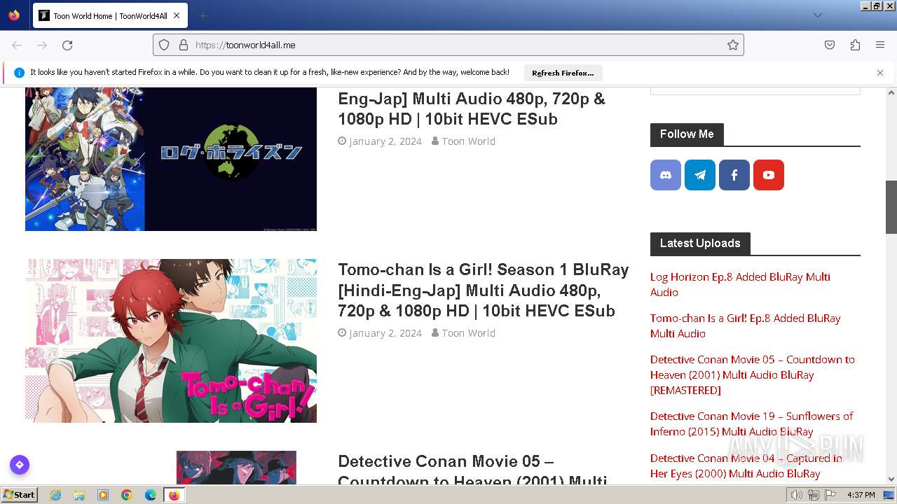The height and width of the screenshot is (504, 897).
Task: Click scrollbar up arrow
Action: coord(891,92)
